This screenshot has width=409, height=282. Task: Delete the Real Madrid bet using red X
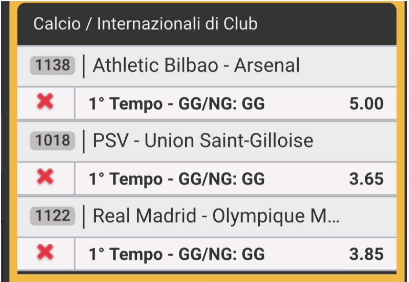pos(45,253)
